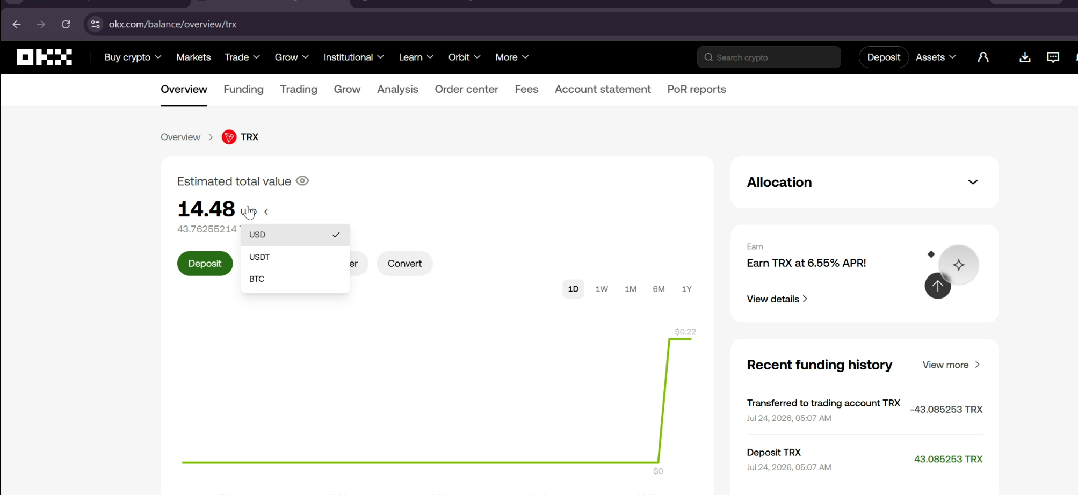Click the header Deposit button

click(884, 57)
